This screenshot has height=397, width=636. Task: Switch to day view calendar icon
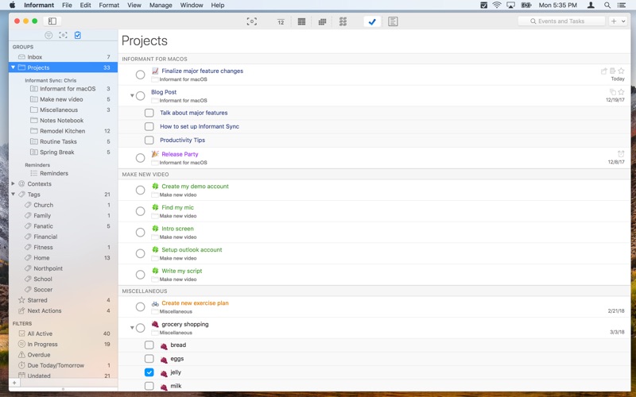[281, 21]
